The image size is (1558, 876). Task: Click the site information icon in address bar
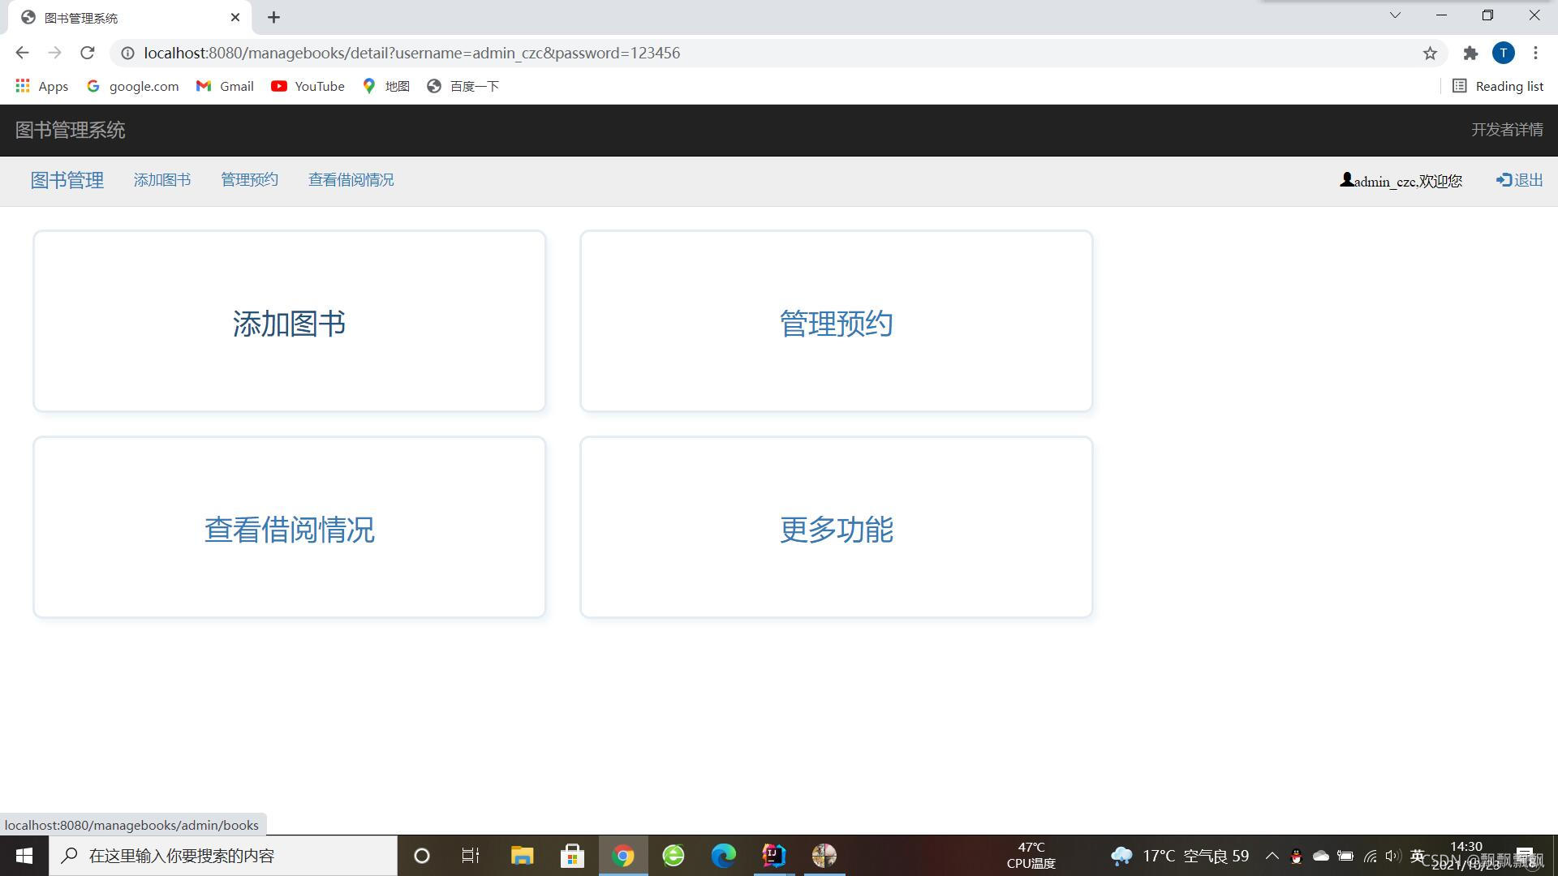[127, 53]
